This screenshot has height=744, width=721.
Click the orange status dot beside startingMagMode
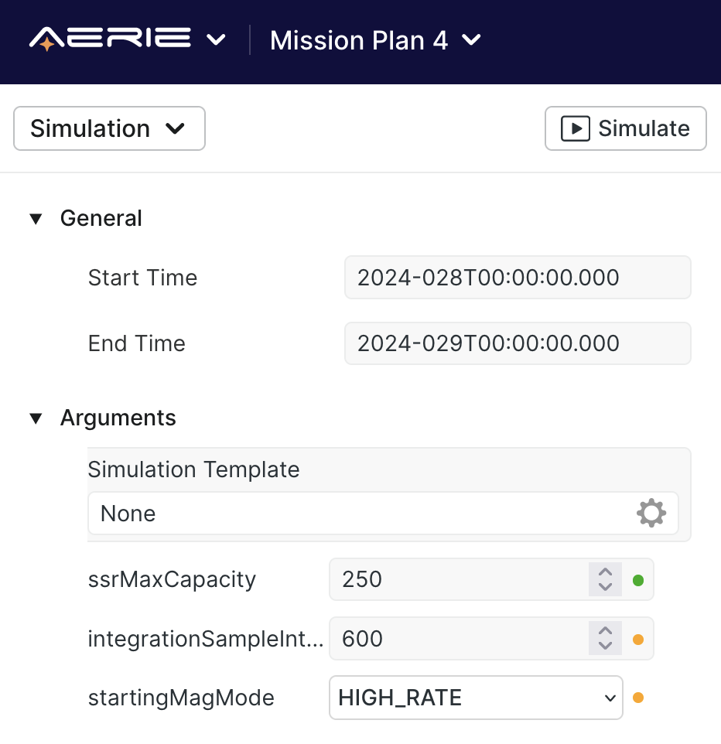(638, 698)
